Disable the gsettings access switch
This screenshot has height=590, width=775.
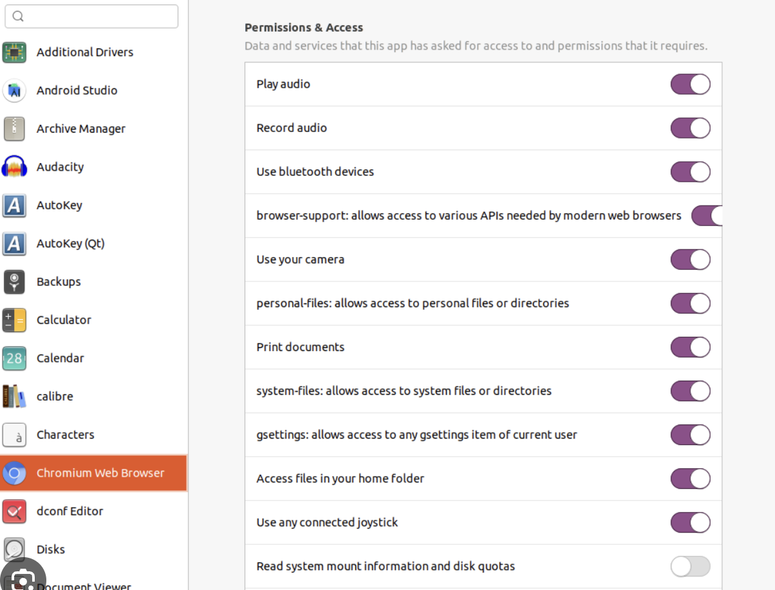tap(690, 435)
